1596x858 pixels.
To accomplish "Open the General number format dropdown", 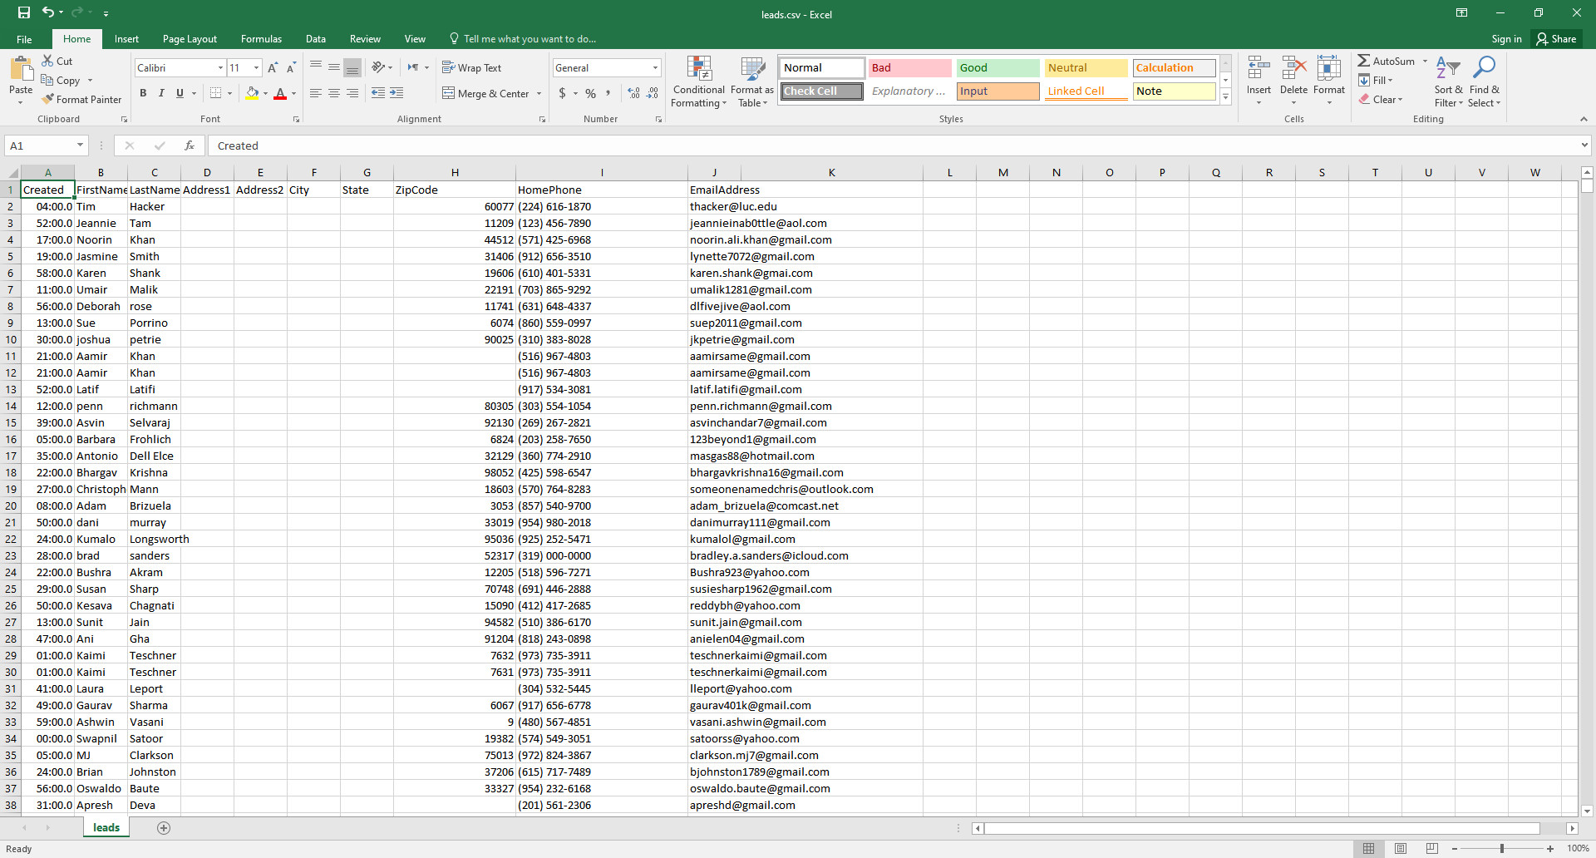I will pos(655,68).
